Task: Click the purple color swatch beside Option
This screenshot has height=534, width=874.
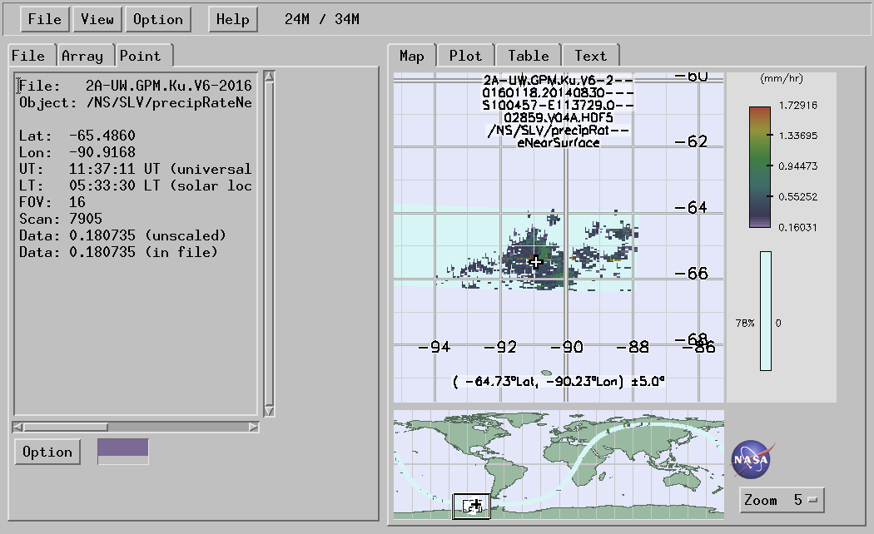Action: pos(123,452)
